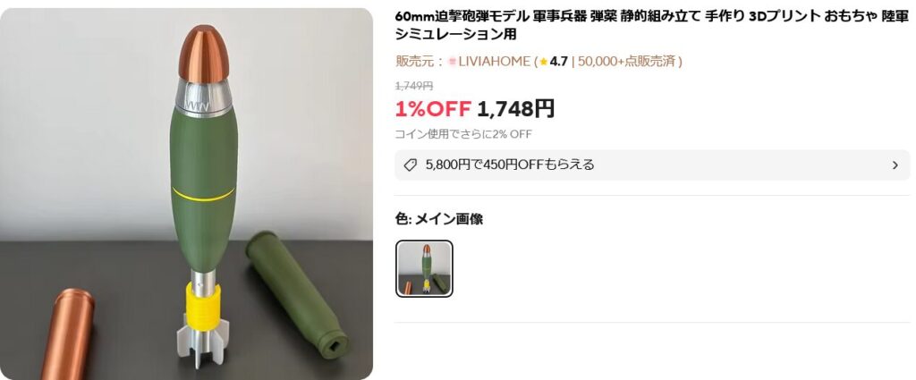The image size is (916, 380).
Task: Click the 4.7 seller rating
Action: point(558,62)
